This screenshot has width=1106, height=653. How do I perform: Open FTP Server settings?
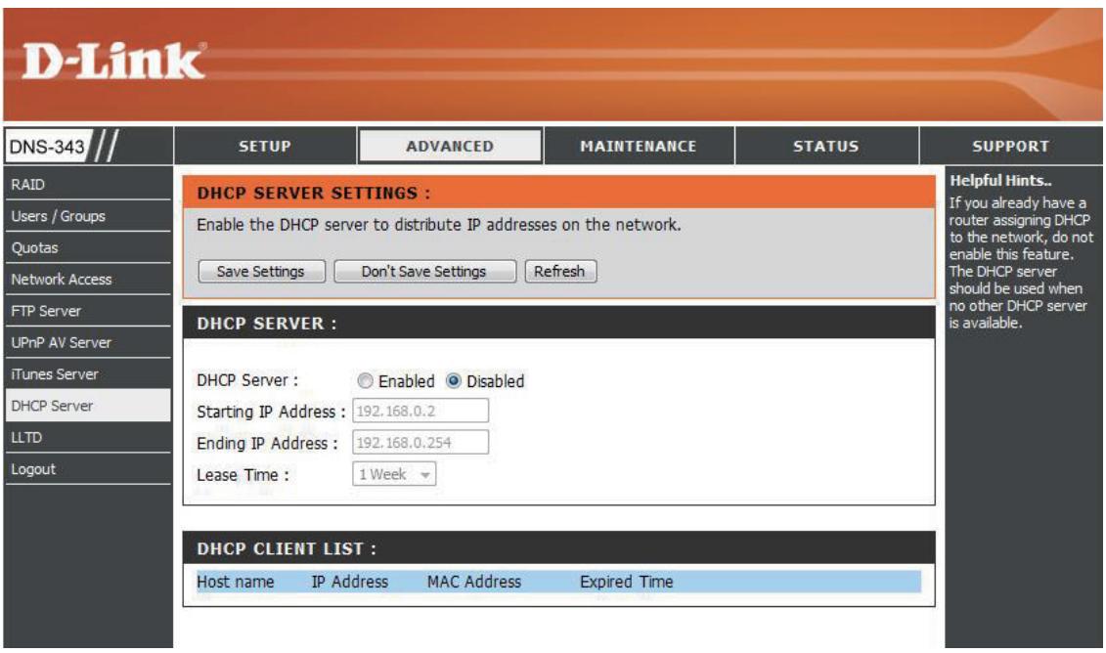88,311
